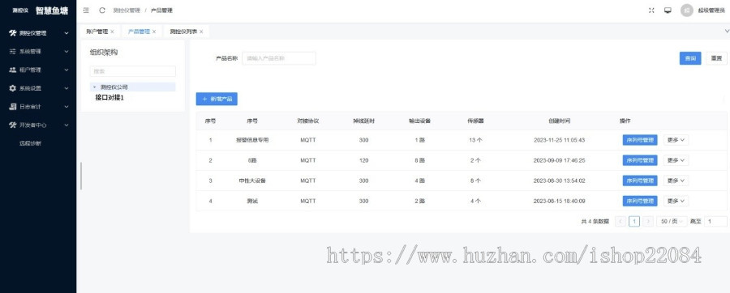The height and width of the screenshot is (293, 730).
Task: Open 远程诊断 in the sidebar
Action: (x=30, y=143)
